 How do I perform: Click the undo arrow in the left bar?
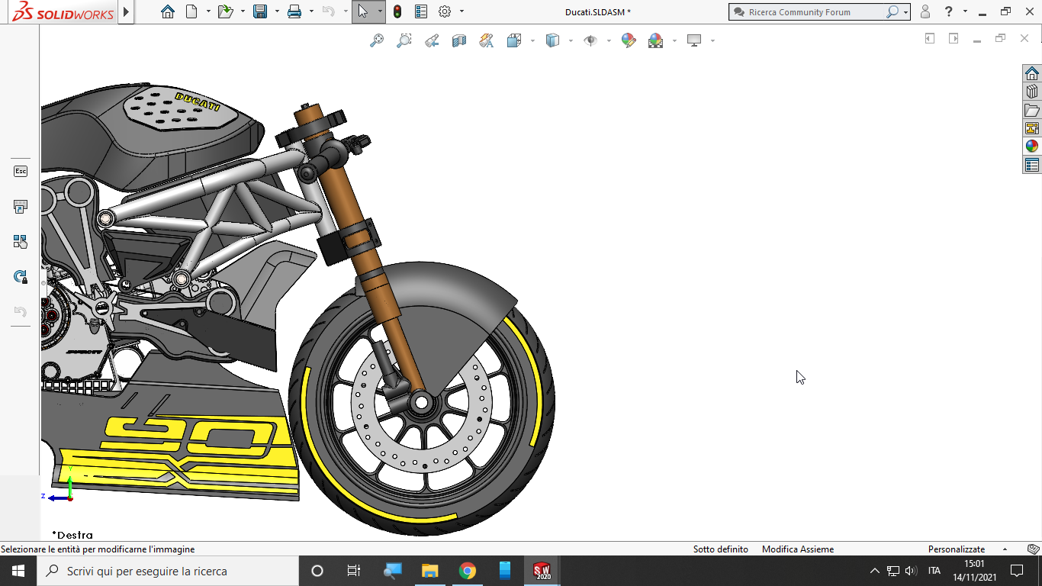21,312
